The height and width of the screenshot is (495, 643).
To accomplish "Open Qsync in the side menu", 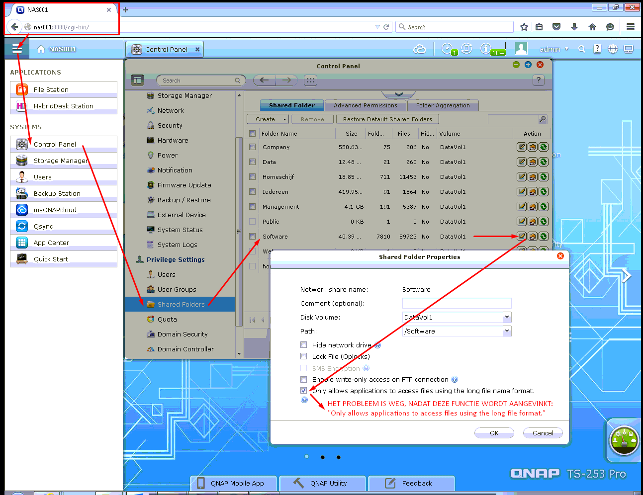I will 64,226.
